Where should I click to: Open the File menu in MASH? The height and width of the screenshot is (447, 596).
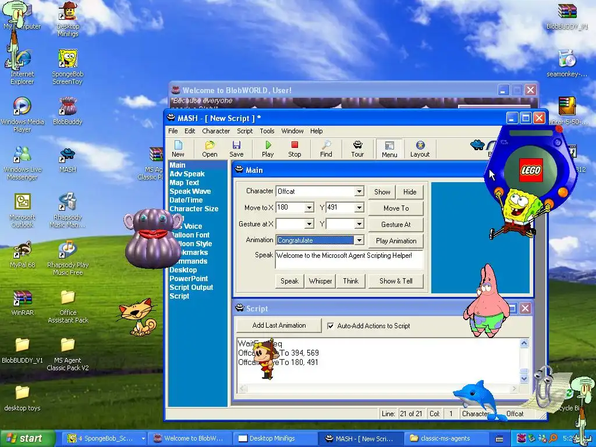(173, 131)
